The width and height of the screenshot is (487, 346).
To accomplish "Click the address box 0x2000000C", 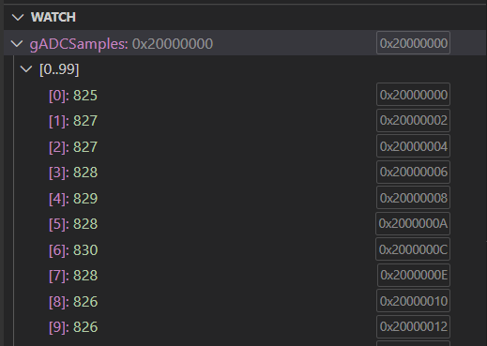I will [413, 249].
